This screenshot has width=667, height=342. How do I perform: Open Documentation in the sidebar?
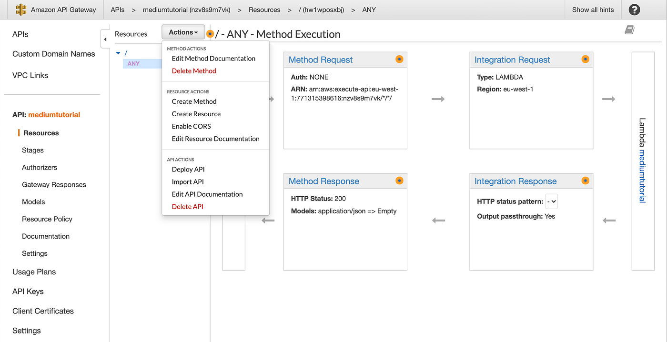pyautogui.click(x=46, y=236)
